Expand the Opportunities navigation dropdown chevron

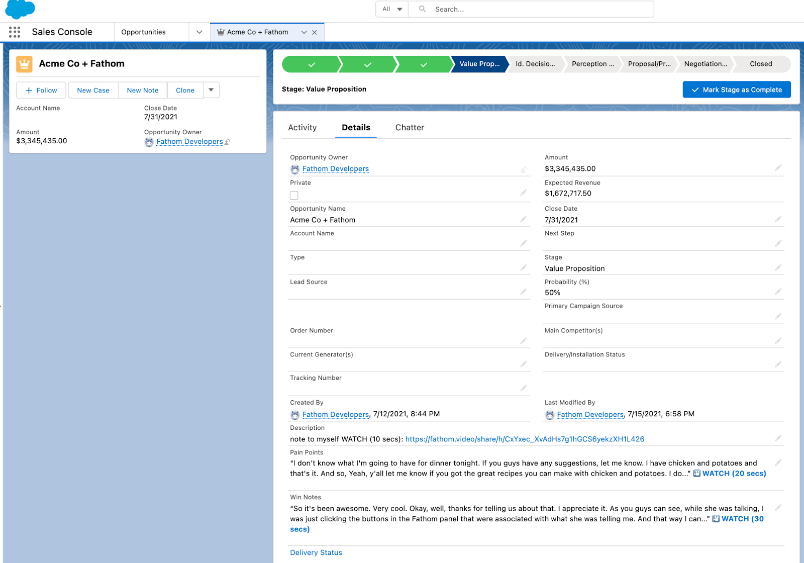(199, 32)
